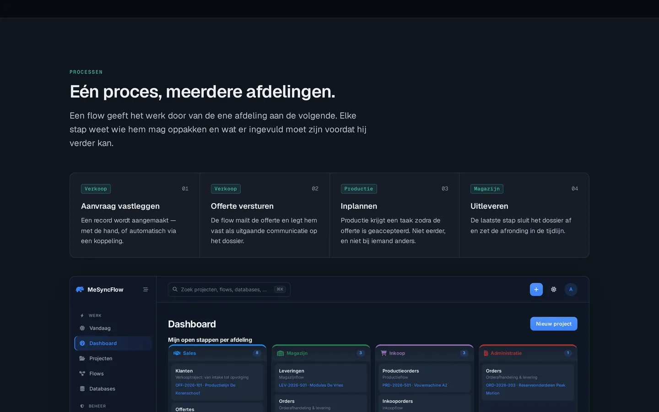Click the Productie tag on step 03
659x412 pixels.
359,189
